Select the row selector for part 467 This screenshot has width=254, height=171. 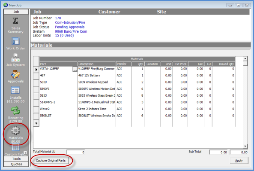(36, 76)
